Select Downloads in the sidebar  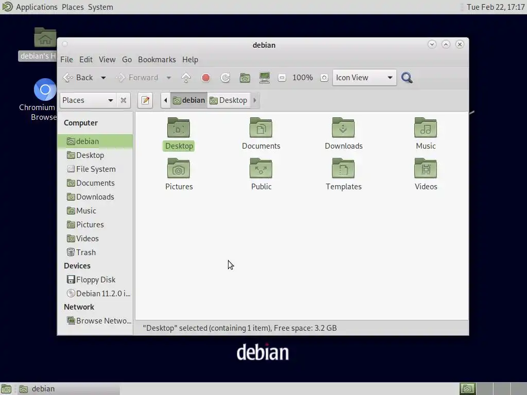pos(95,197)
